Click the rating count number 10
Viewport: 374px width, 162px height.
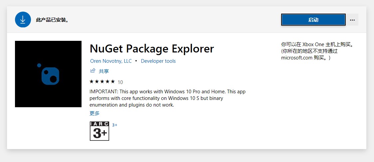(x=120, y=82)
